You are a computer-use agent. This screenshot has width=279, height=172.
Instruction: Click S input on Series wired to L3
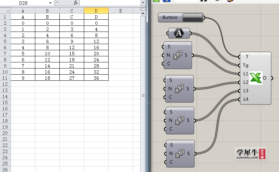(x=171, y=112)
